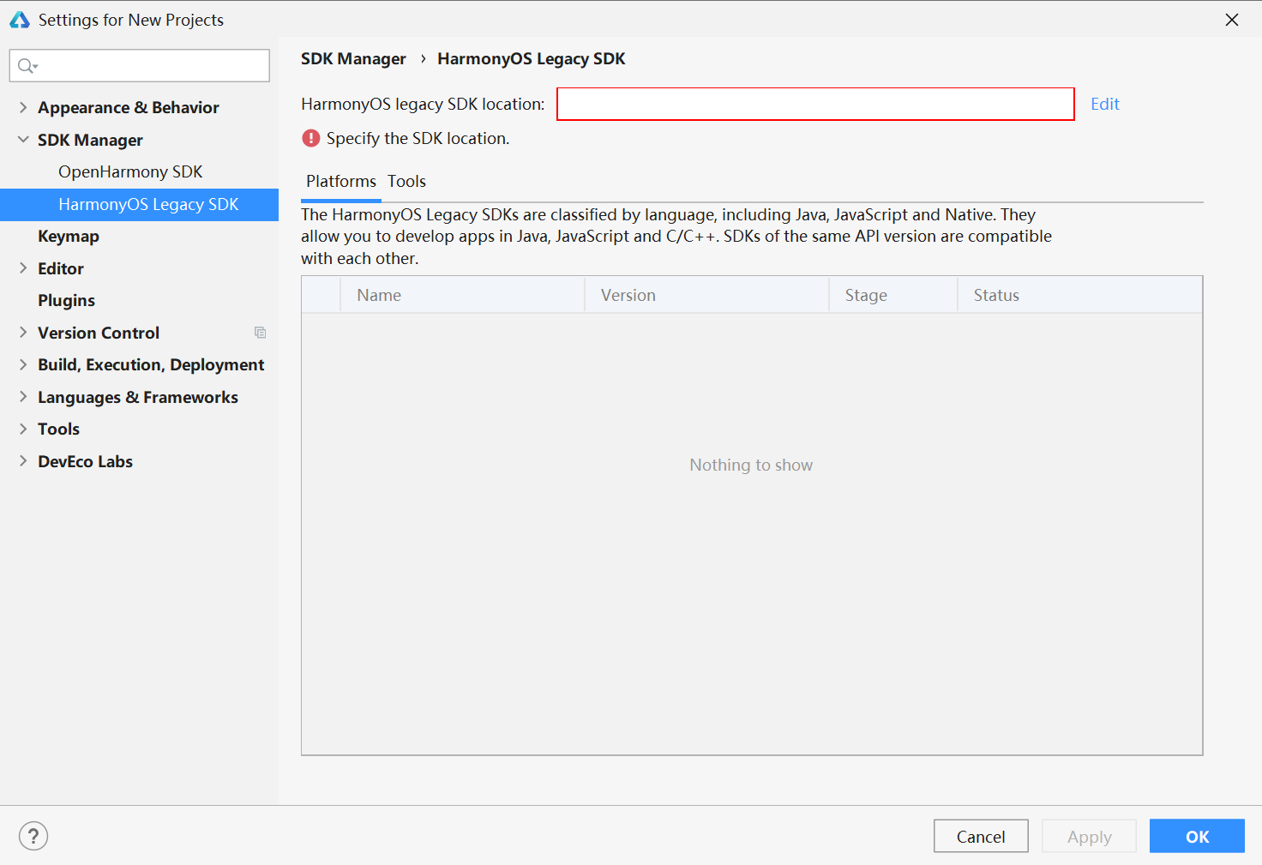The image size is (1262, 865).
Task: Select Version Control in the settings tree
Action: coord(99,333)
